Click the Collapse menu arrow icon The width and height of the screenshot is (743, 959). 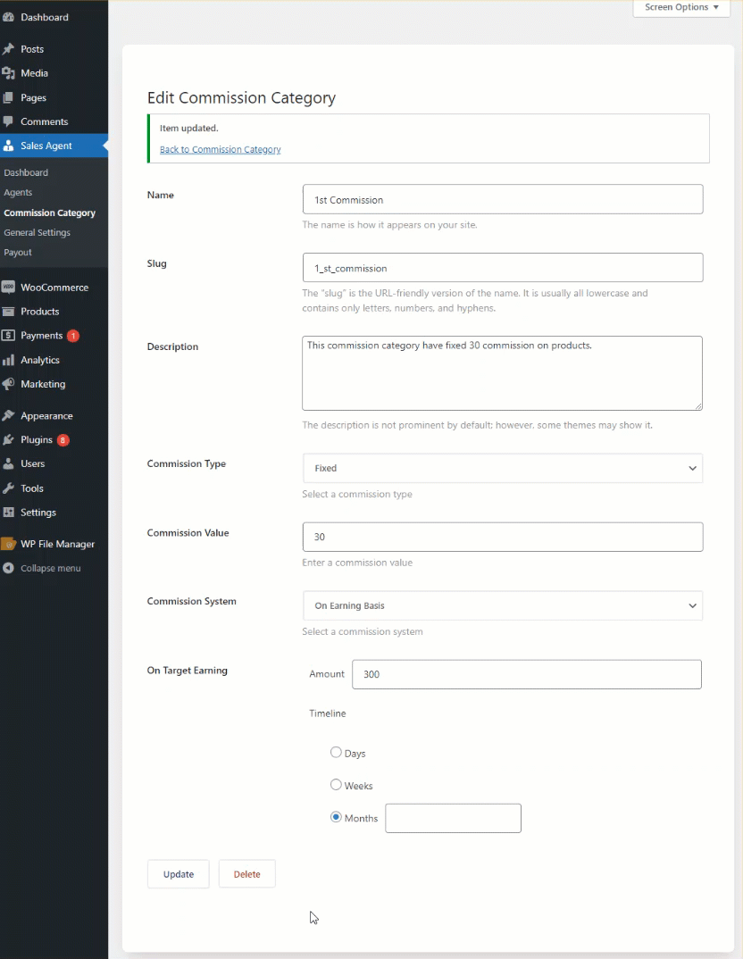click(x=8, y=568)
